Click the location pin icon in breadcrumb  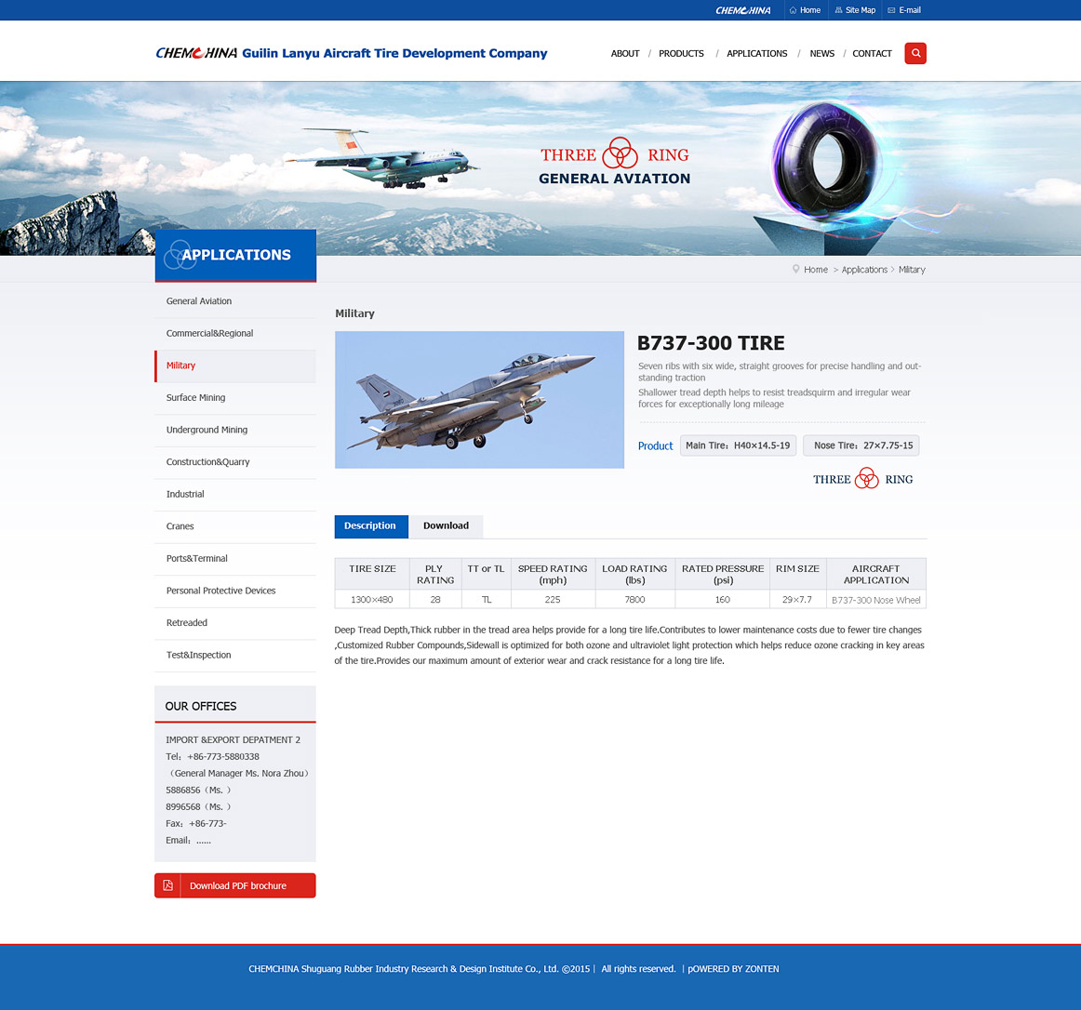pos(795,269)
